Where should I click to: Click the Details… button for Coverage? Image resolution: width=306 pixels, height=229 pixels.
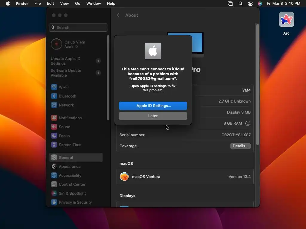[x=241, y=146]
